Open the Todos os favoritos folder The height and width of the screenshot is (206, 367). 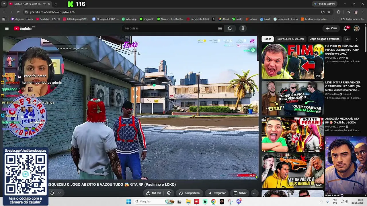[x=353, y=19]
